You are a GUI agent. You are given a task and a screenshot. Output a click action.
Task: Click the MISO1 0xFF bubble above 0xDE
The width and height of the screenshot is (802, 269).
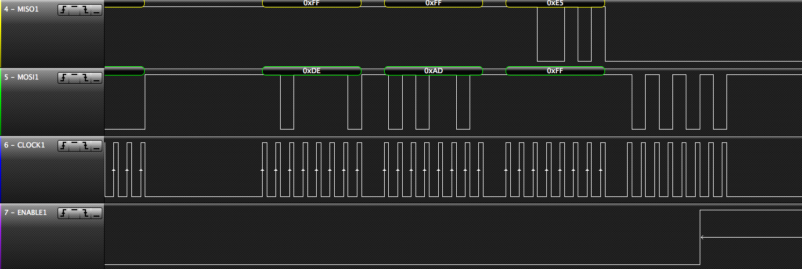tap(312, 3)
